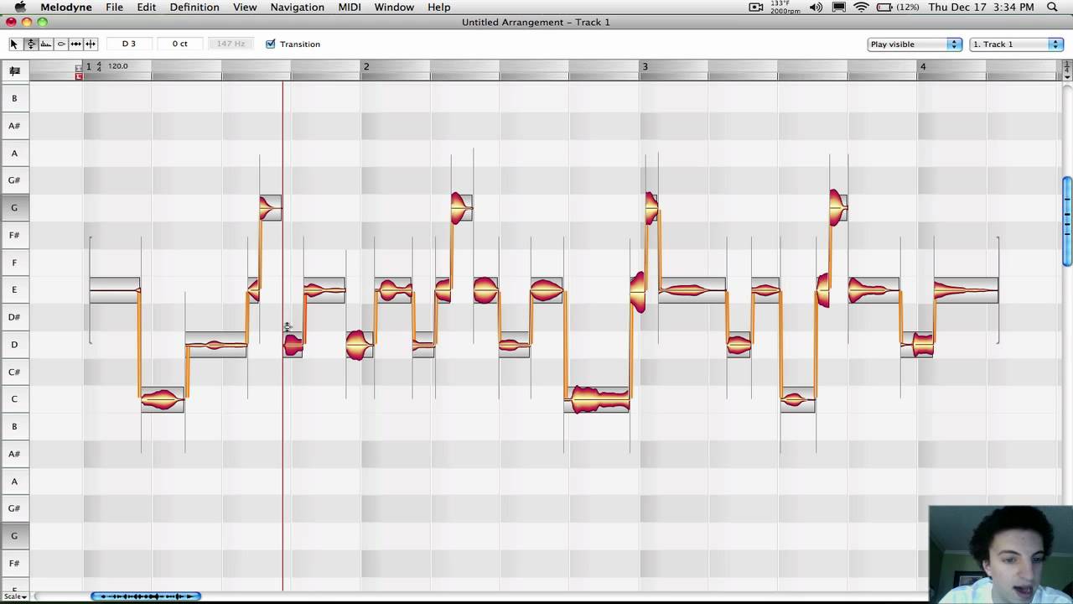Select the D note blob at the playhead
Viewport: 1073px width, 604px height.
point(293,345)
